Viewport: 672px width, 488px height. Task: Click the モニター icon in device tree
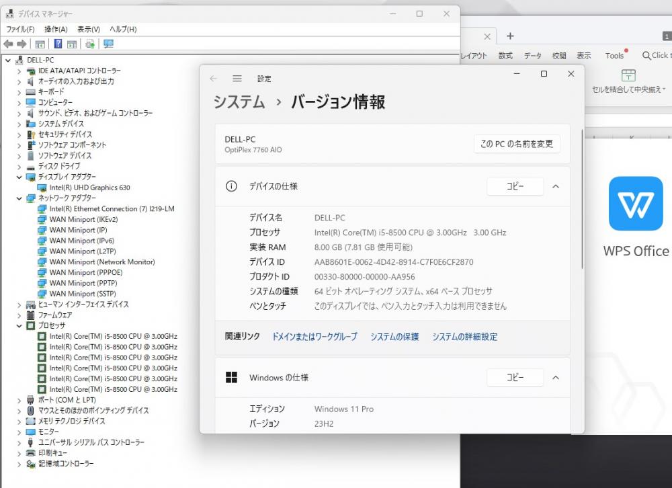tap(30, 432)
